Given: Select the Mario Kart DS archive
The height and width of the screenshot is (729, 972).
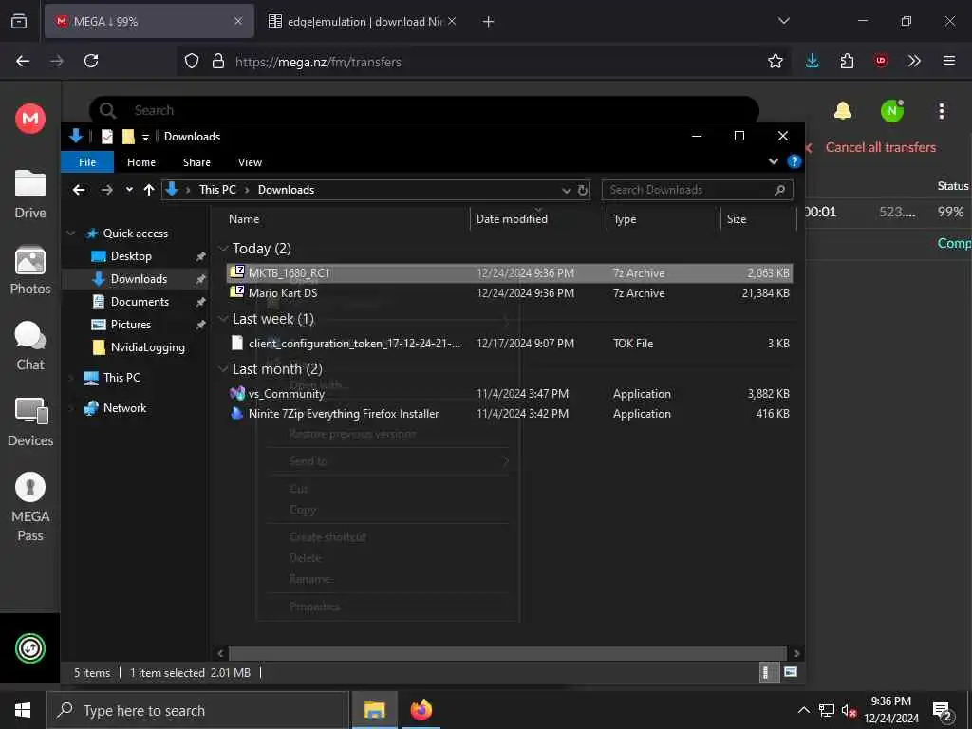Looking at the screenshot, I should point(509,293).
